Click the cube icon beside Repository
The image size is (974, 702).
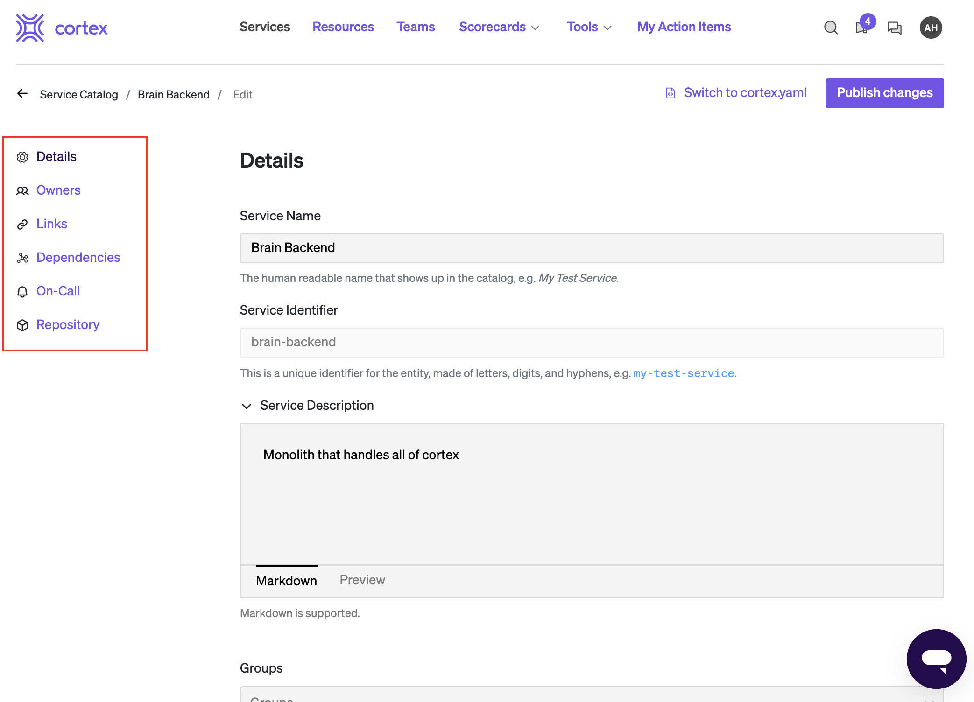pyautogui.click(x=22, y=325)
